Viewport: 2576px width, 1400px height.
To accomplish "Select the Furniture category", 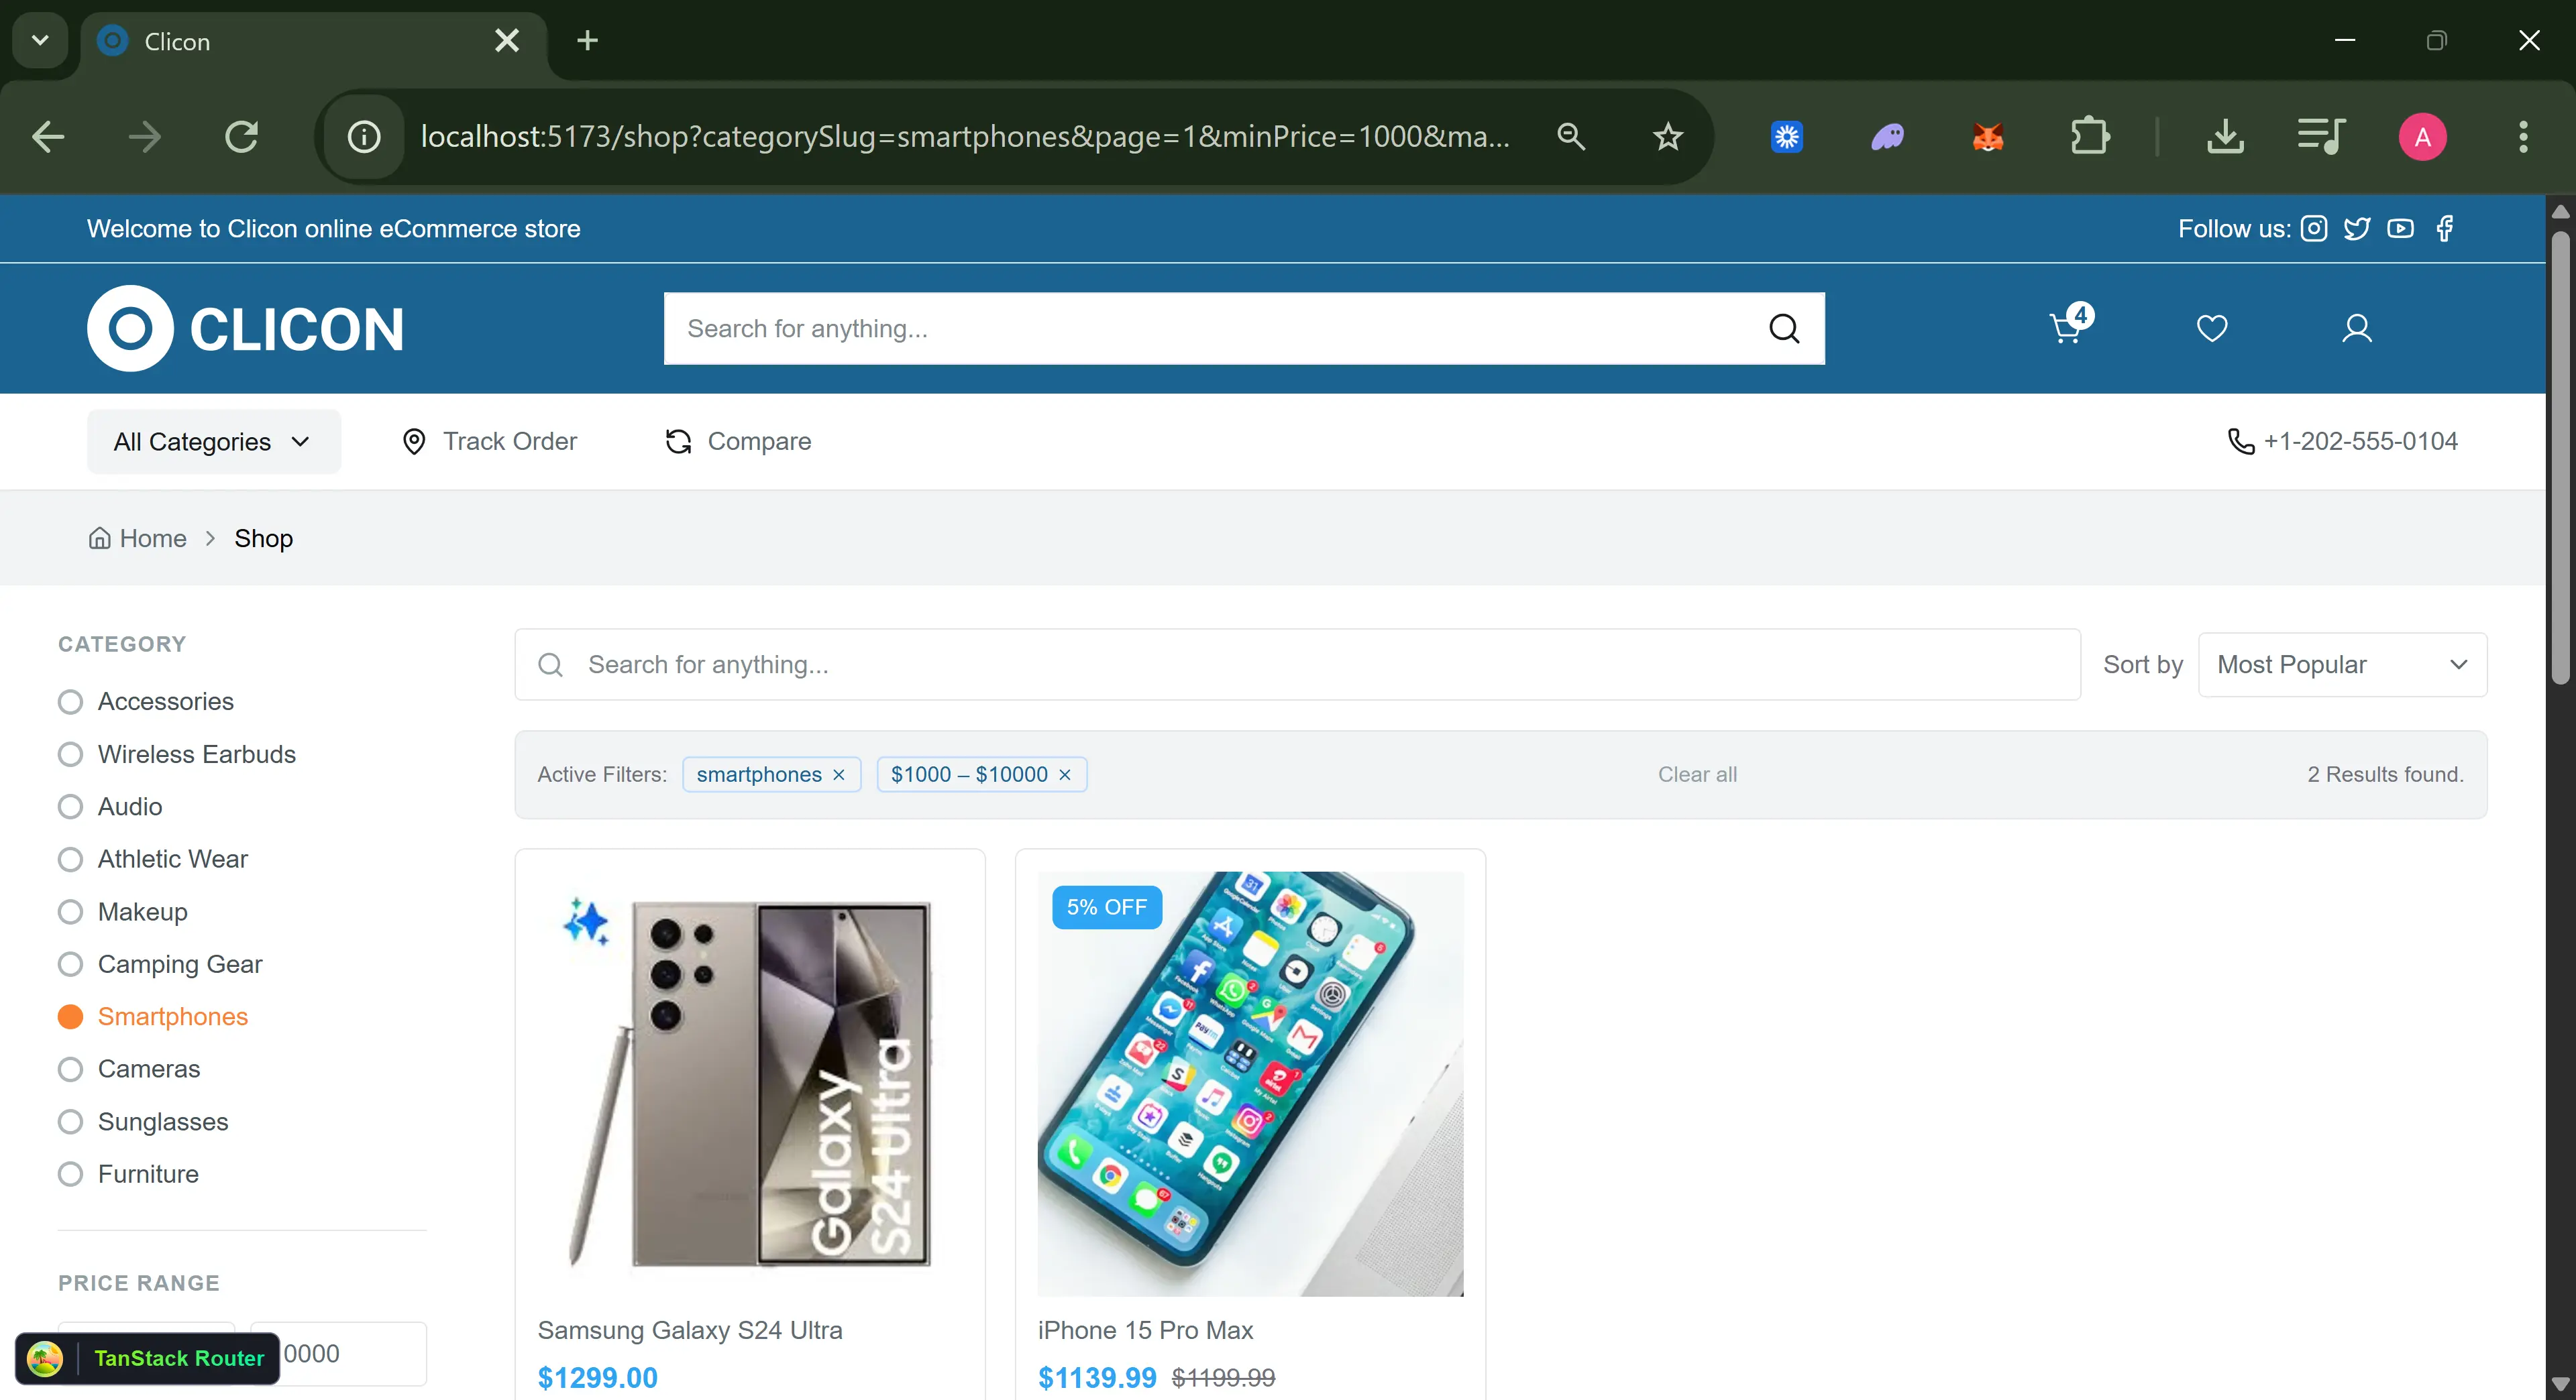I will (x=128, y=1174).
